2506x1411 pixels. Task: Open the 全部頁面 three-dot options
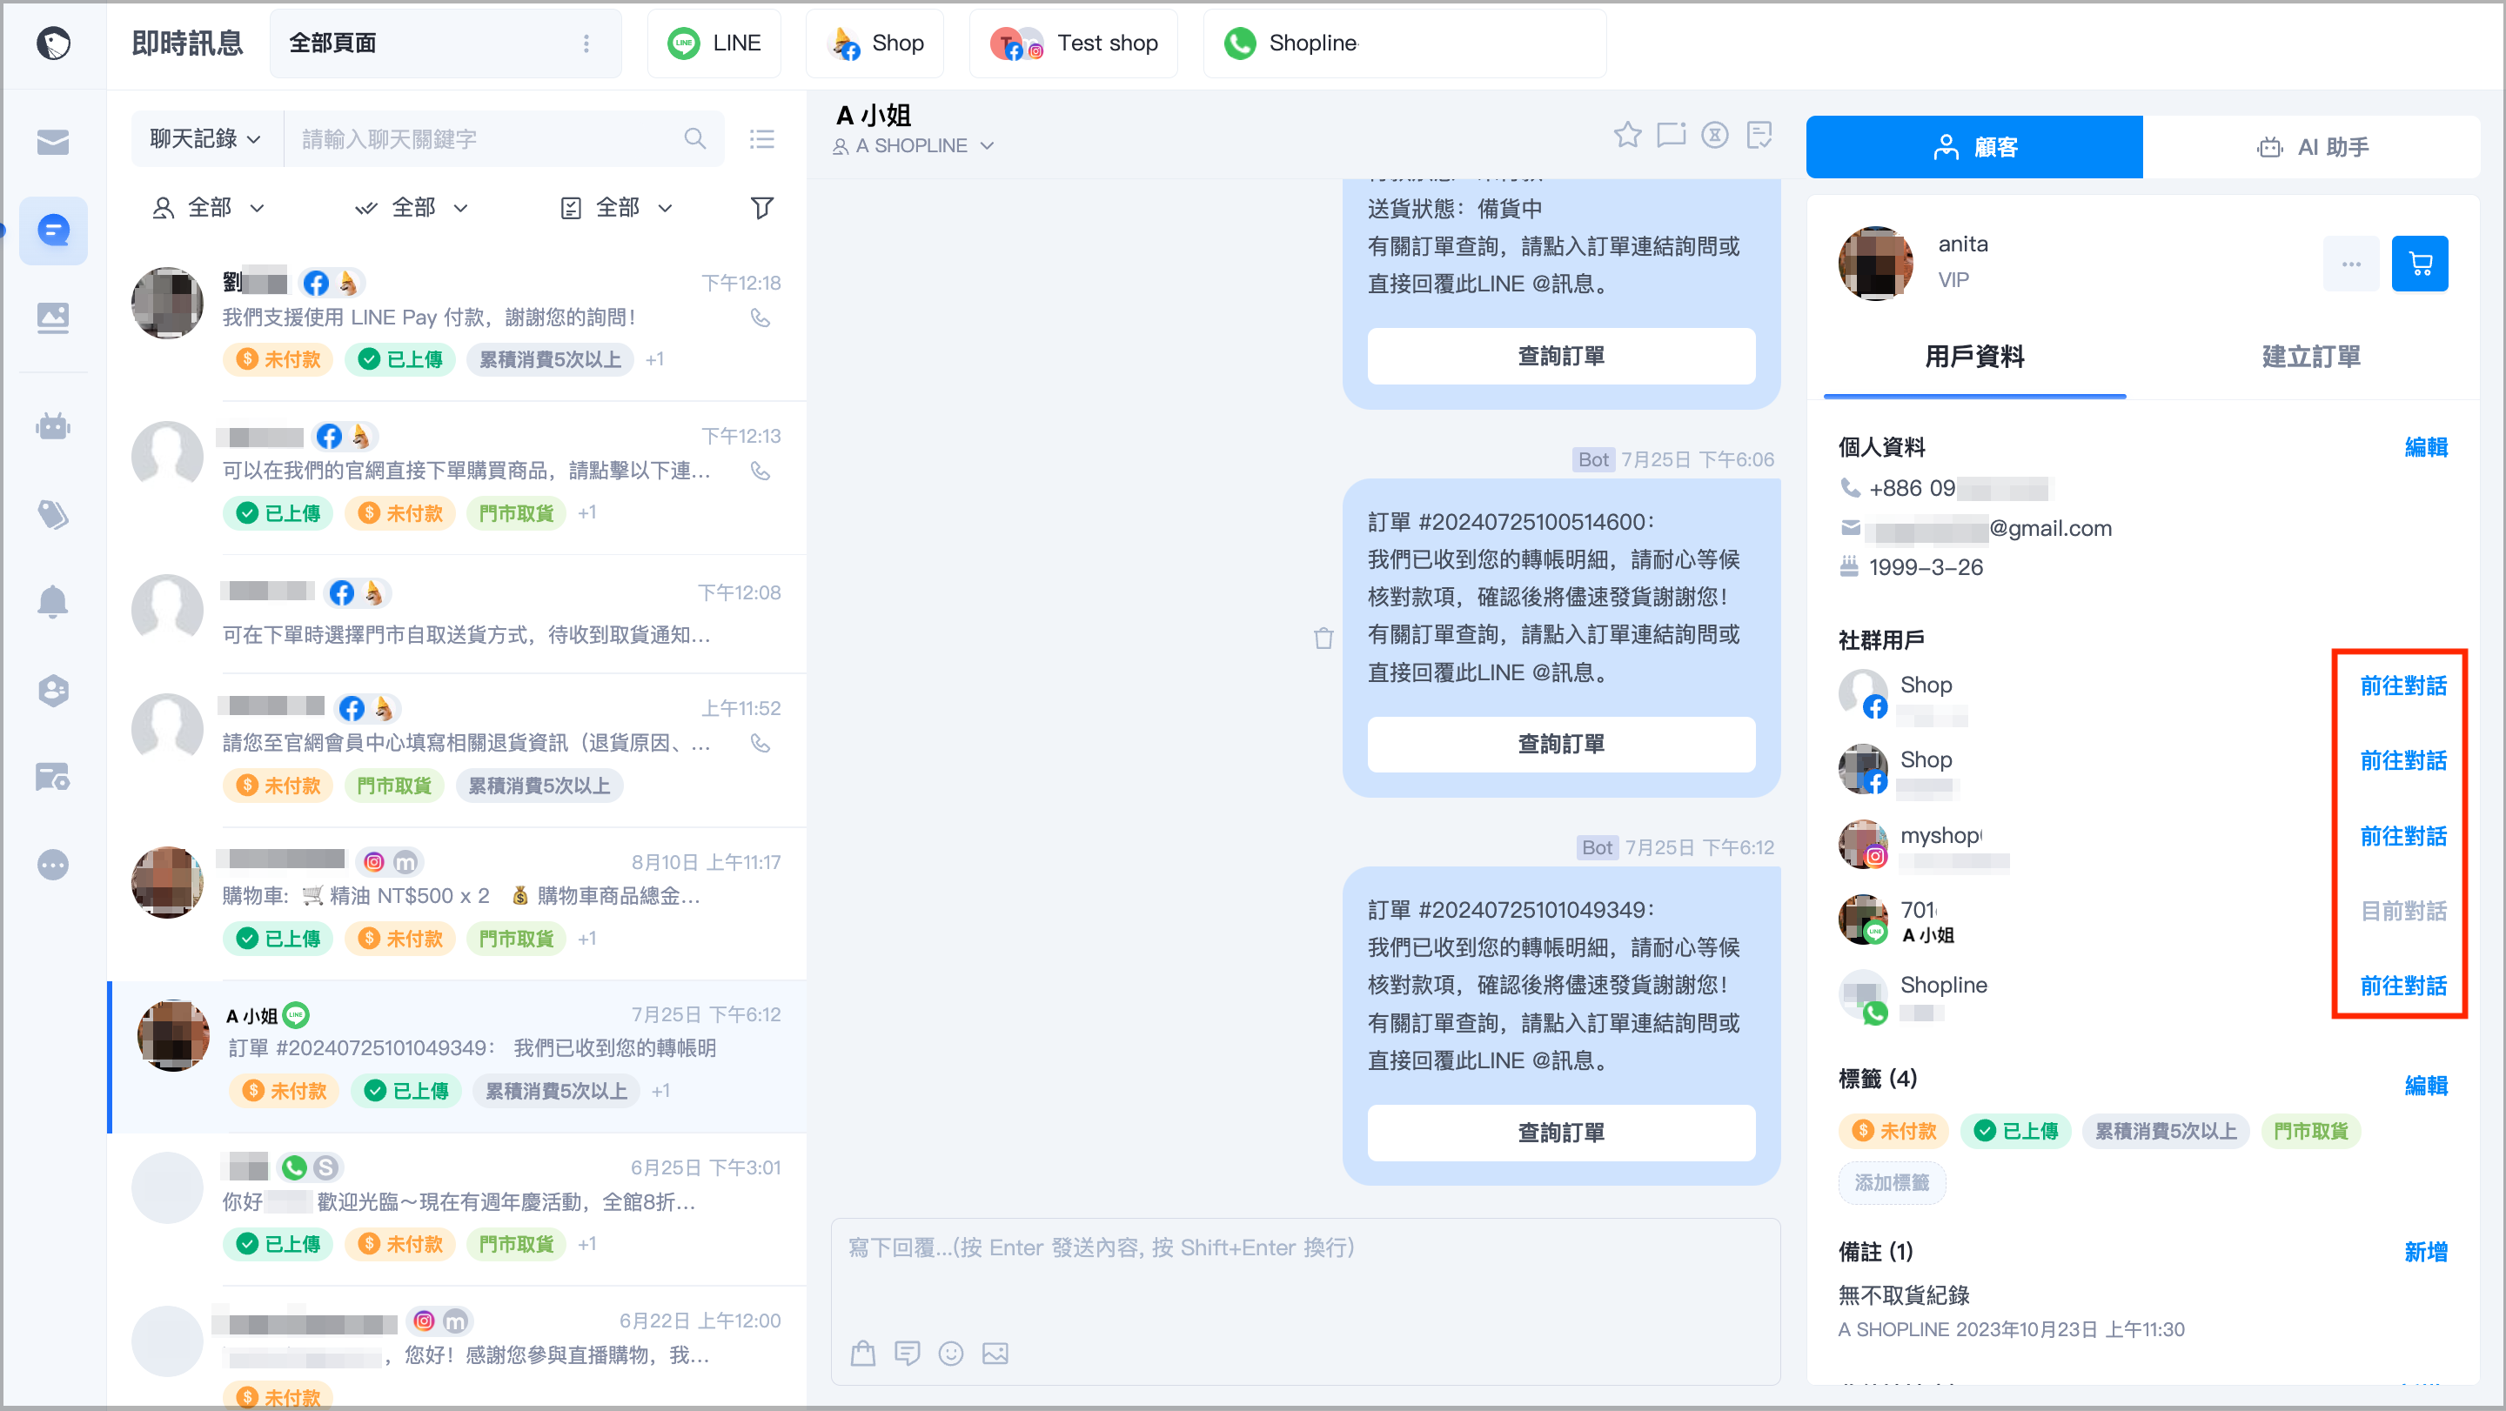pos(586,43)
